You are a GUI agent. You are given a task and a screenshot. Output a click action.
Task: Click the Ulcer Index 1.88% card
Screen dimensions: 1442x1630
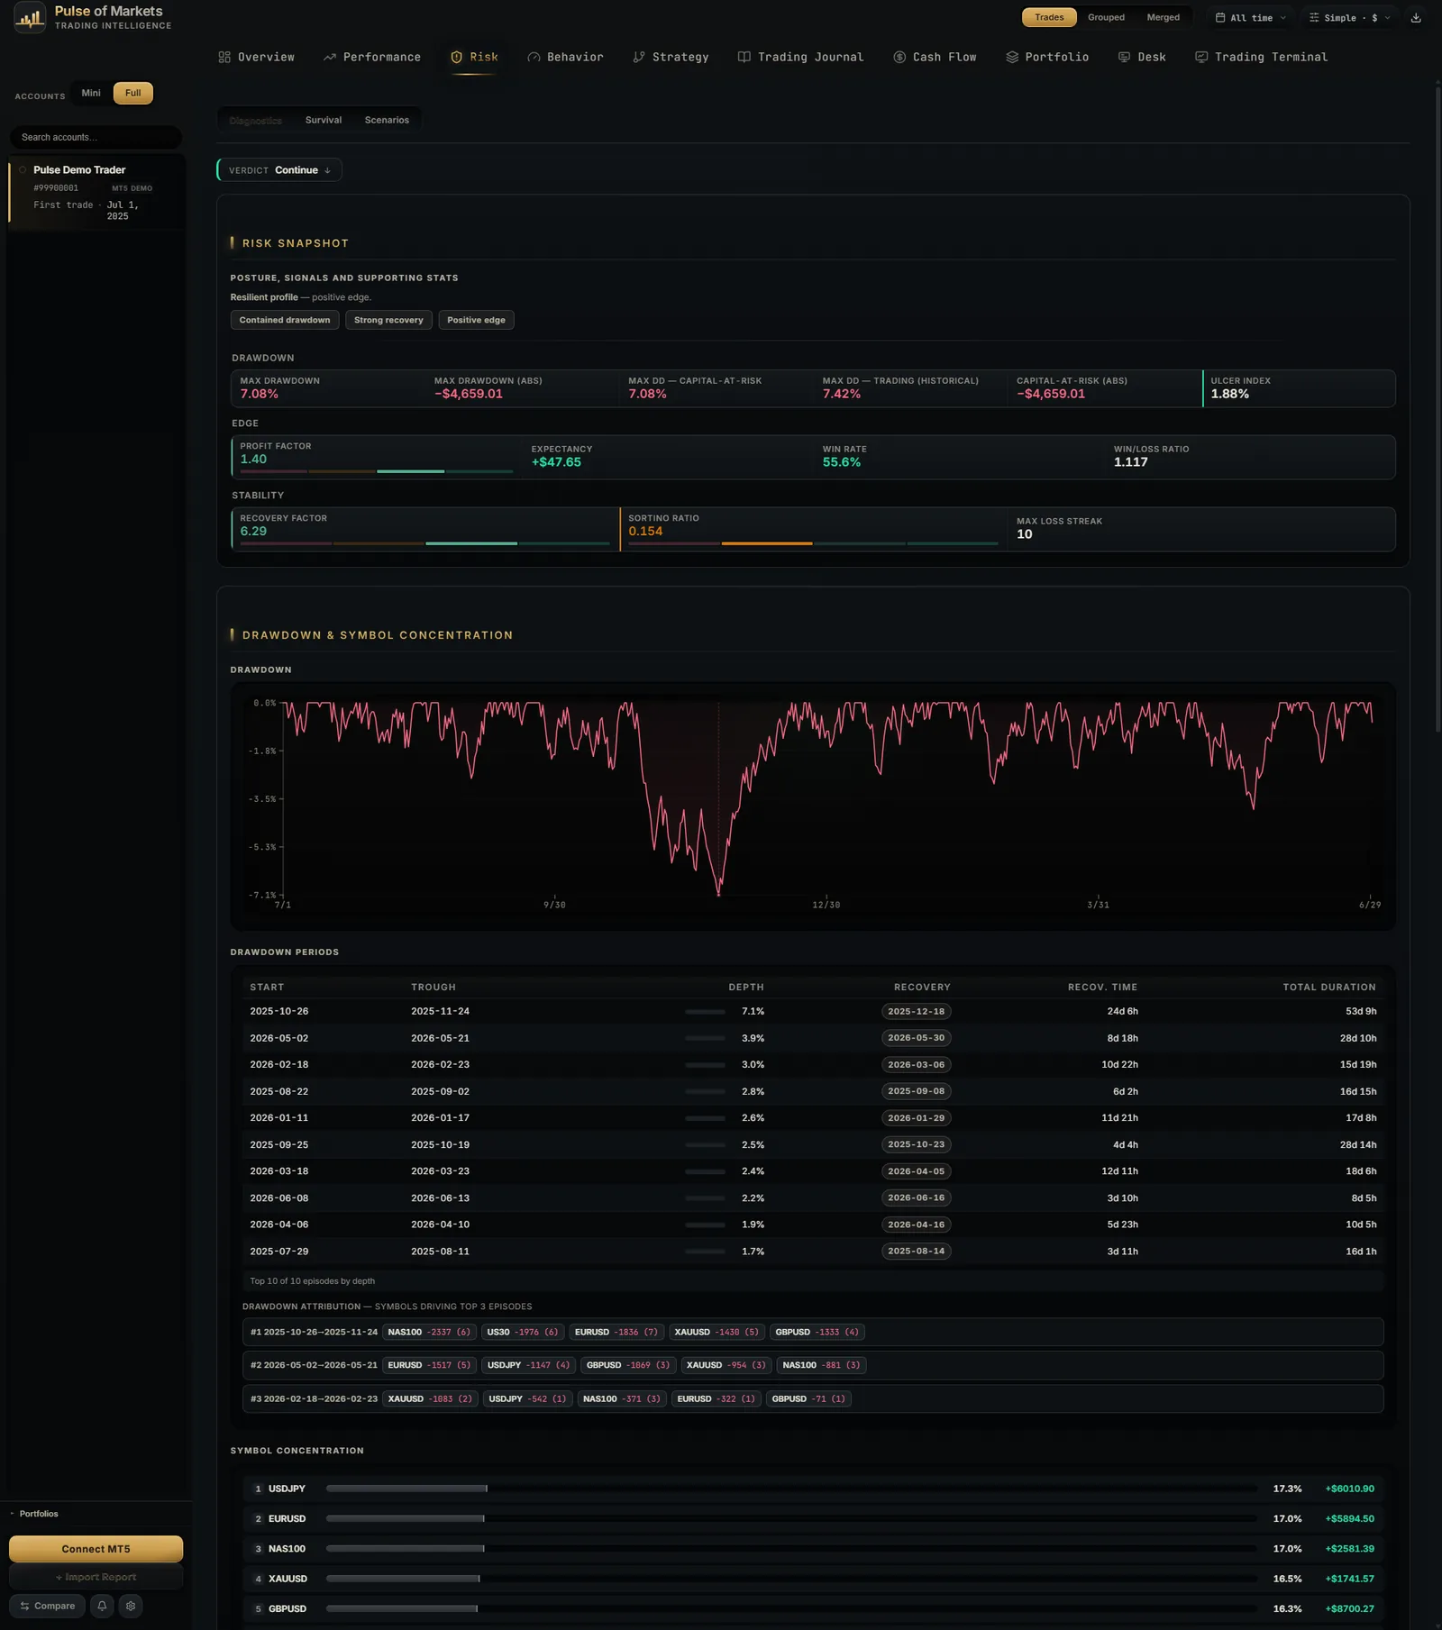[1299, 388]
